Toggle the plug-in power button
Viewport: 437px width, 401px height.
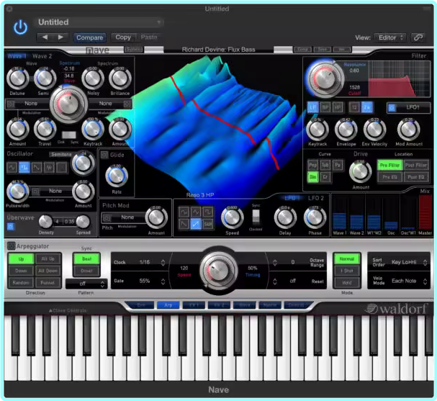point(21,27)
